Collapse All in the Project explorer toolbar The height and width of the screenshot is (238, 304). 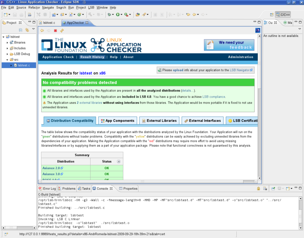click(21, 30)
